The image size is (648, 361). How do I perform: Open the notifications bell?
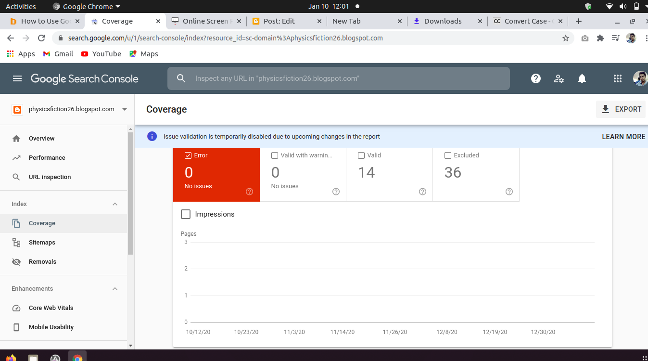coord(582,78)
